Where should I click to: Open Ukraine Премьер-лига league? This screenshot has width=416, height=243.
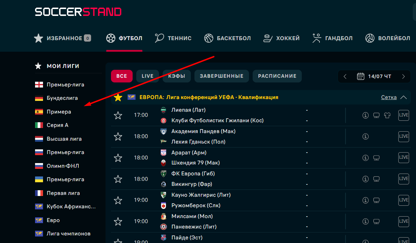(x=60, y=179)
